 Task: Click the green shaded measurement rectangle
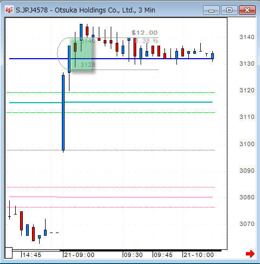point(81,54)
